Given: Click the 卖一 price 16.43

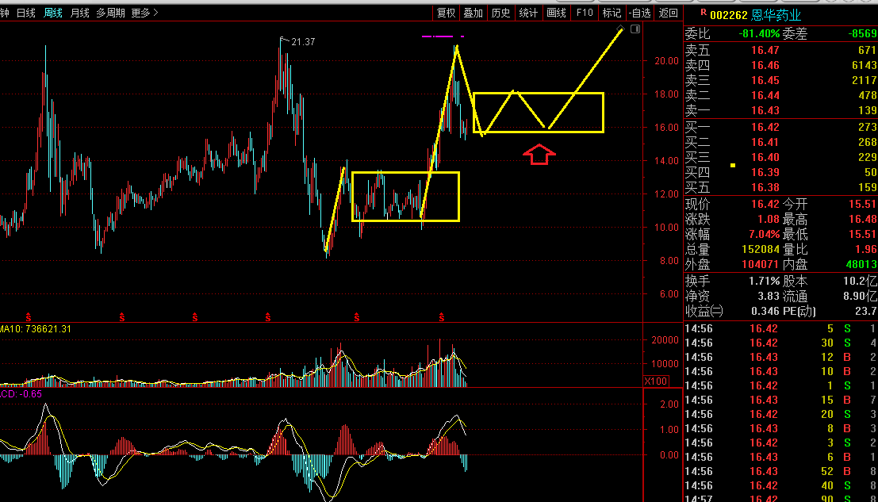Looking at the screenshot, I should pyautogui.click(x=765, y=111).
